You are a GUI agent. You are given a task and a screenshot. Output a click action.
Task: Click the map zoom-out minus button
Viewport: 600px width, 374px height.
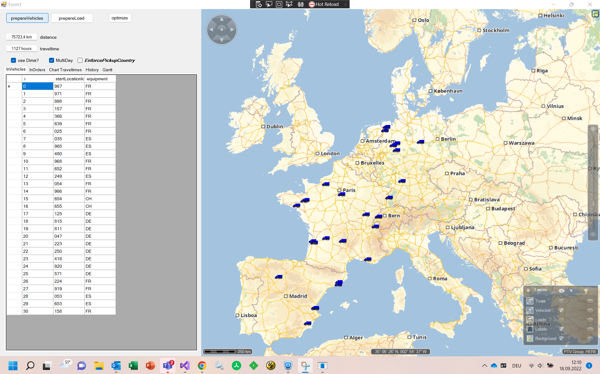click(593, 234)
